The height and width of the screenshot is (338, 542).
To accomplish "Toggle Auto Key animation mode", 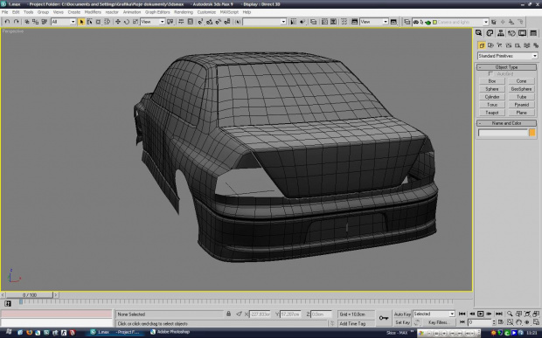I will (x=402, y=314).
